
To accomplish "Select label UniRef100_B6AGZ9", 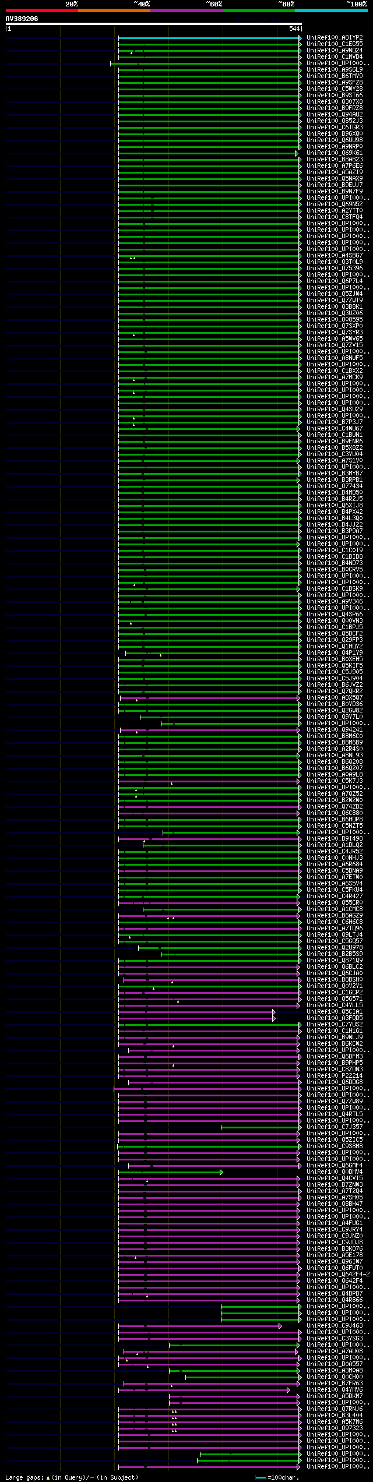I will coord(335,916).
